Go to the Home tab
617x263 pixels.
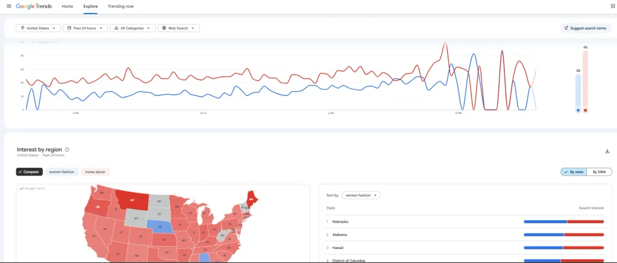point(67,6)
